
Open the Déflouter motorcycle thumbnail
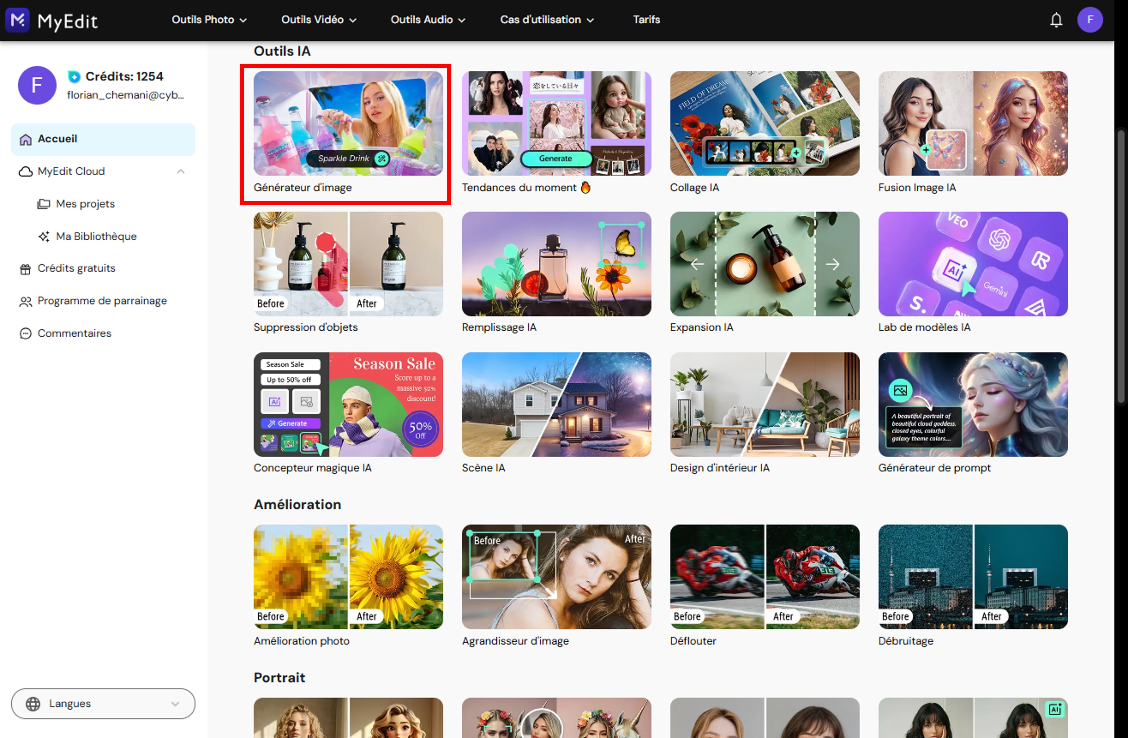(764, 577)
